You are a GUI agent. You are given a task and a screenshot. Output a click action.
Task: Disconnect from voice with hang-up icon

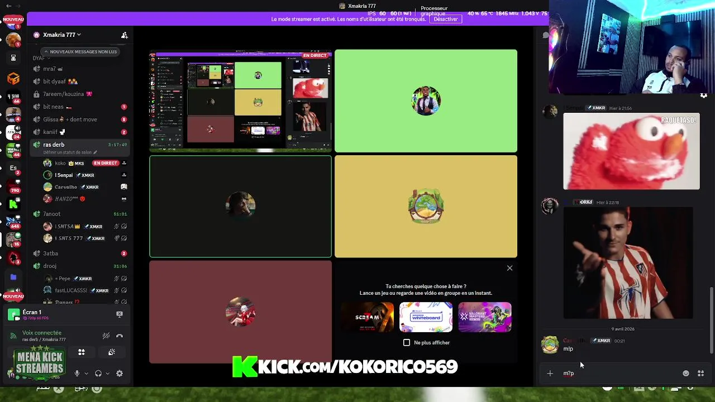coord(119,336)
